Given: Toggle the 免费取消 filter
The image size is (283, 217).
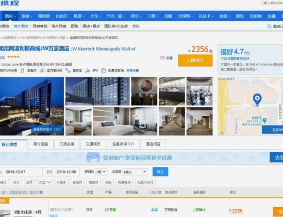Looking at the screenshot, I should (124, 182).
